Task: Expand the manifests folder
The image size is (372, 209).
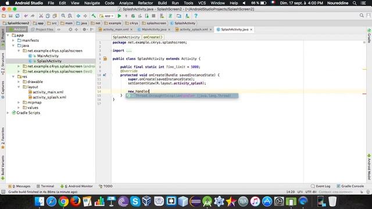Action: (x=13, y=40)
